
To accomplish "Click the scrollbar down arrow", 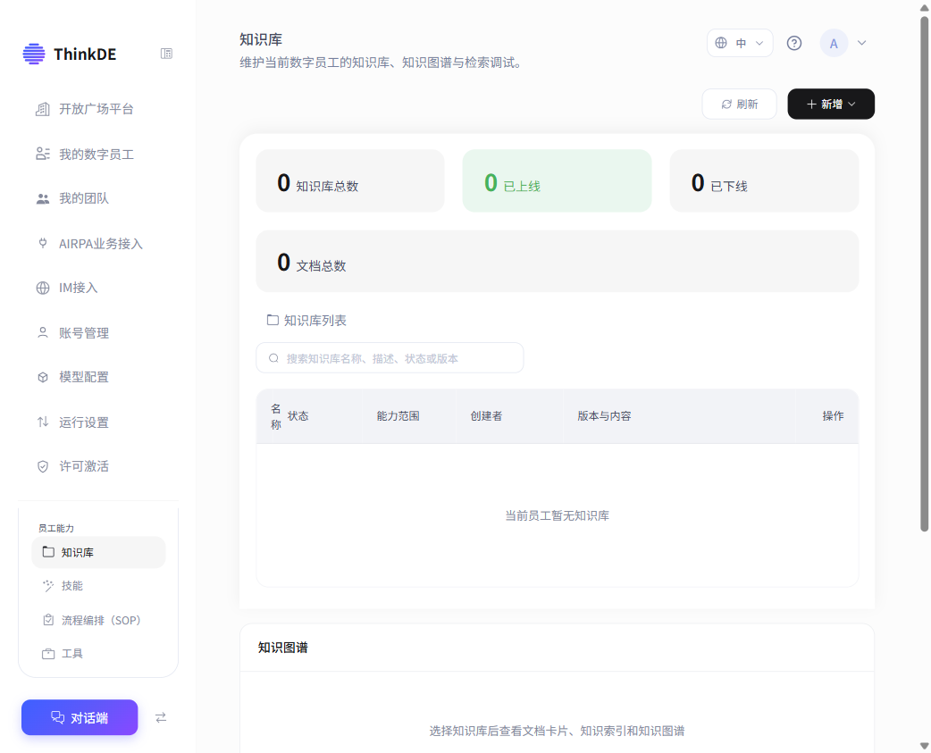I will 925,746.
